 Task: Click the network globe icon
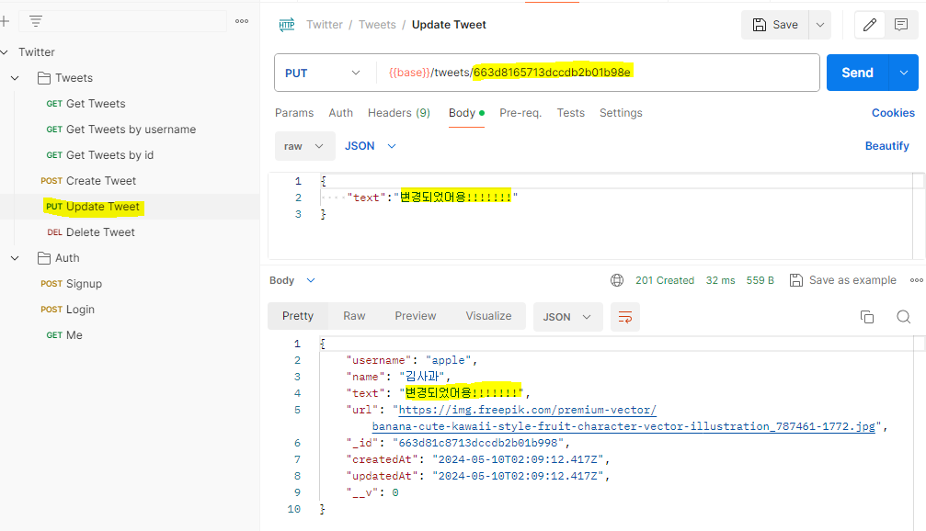point(617,280)
